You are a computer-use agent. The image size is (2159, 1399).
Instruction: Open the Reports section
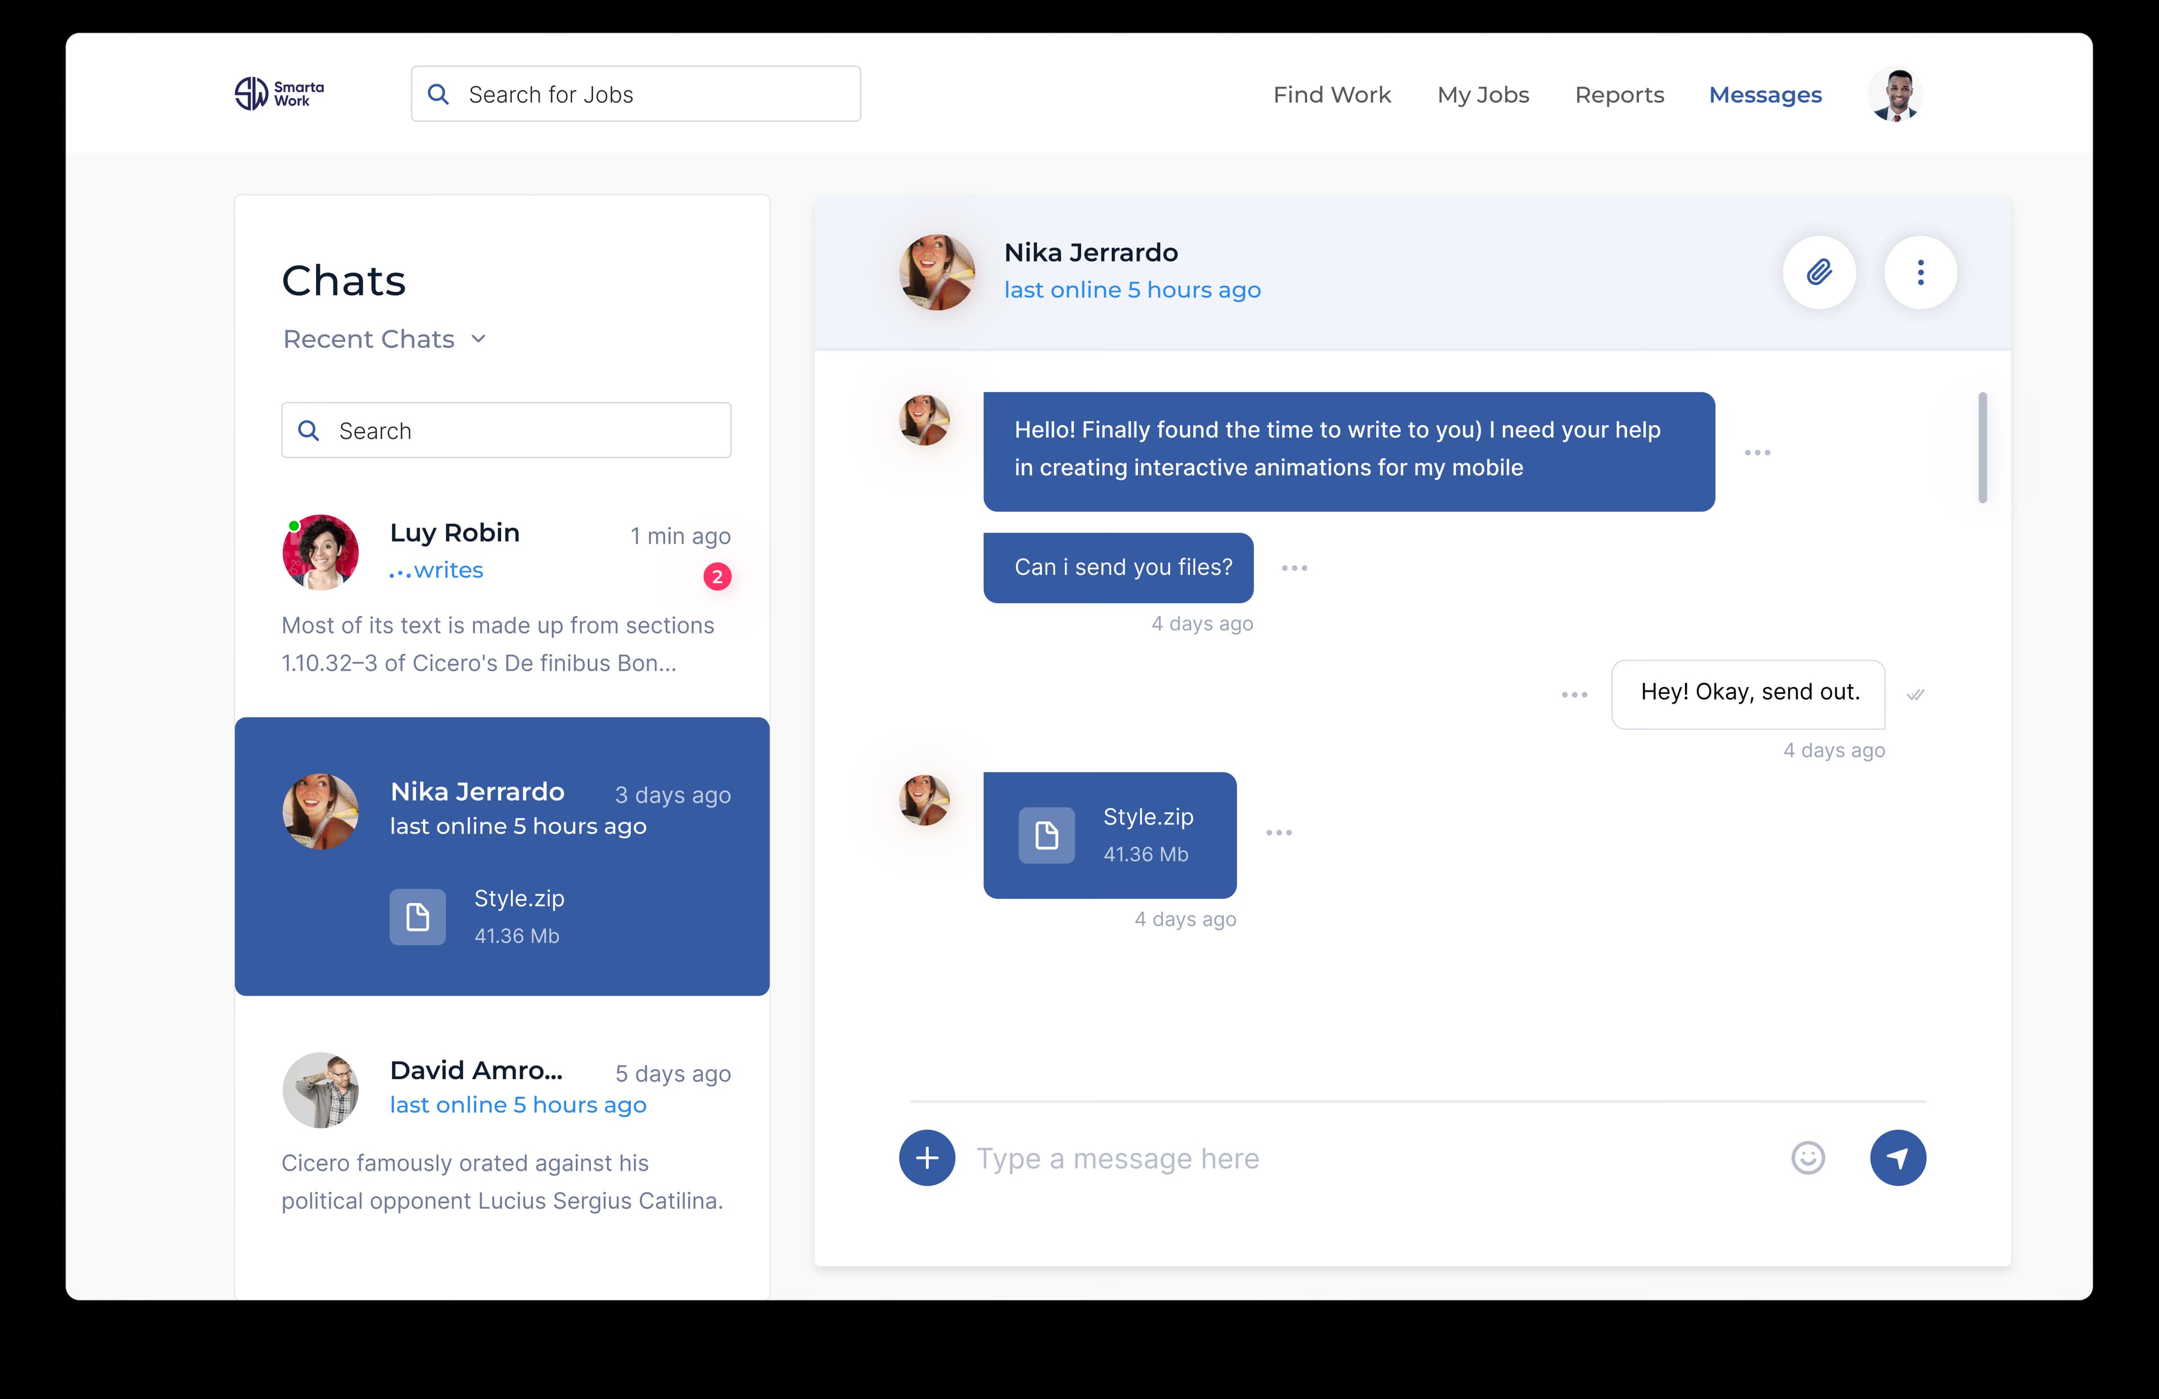[1619, 94]
